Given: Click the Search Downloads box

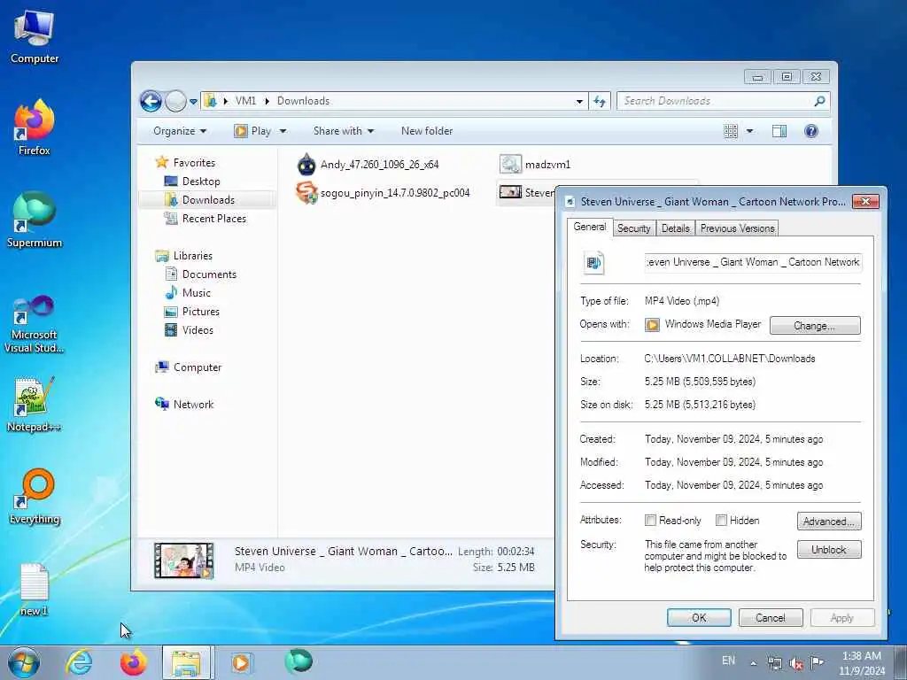Looking at the screenshot, I should [723, 101].
